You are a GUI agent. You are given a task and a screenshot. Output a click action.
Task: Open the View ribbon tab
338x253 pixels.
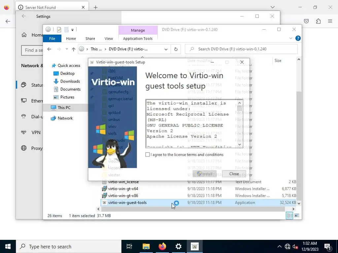109,39
